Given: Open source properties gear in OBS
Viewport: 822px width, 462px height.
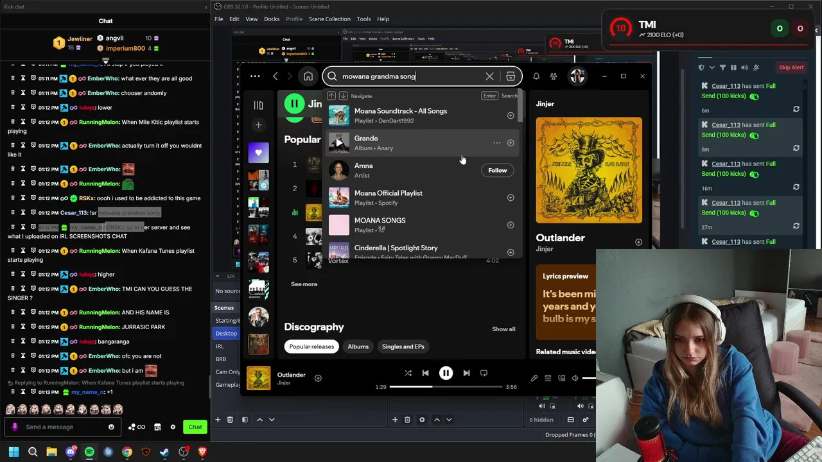Looking at the screenshot, I should (x=422, y=420).
